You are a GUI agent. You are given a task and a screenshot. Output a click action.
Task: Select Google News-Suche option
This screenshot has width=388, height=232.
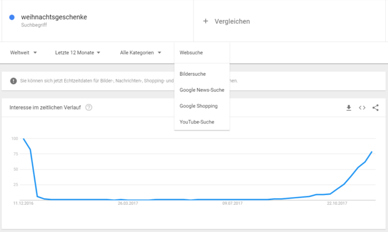point(202,90)
